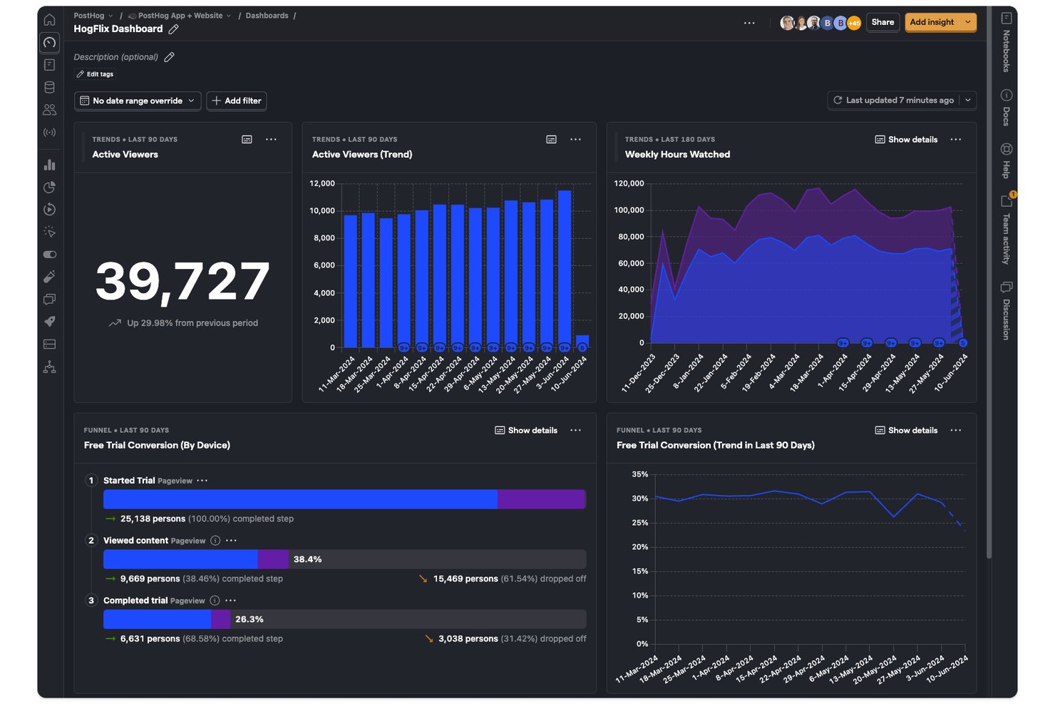This screenshot has height=704, width=1055.
Task: Open the Active Viewers (Trend) insight title
Action: pyautogui.click(x=362, y=155)
